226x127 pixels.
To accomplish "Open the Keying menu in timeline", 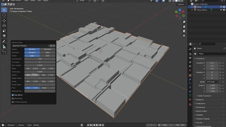I will click(x=22, y=125).
